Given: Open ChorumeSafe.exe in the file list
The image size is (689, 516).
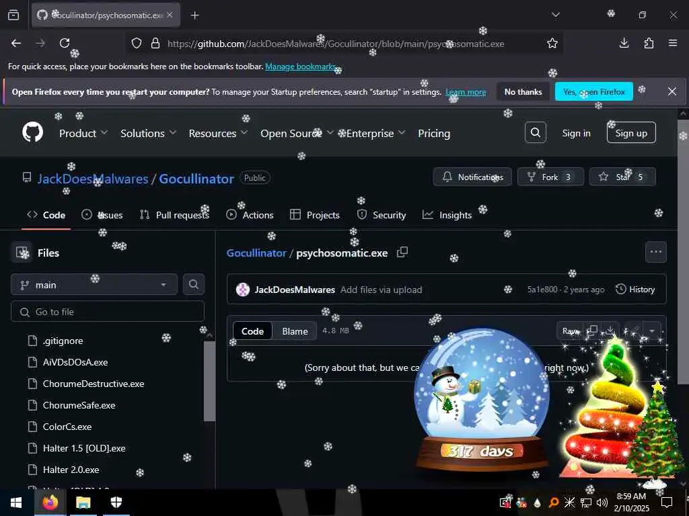Looking at the screenshot, I should pos(79,405).
